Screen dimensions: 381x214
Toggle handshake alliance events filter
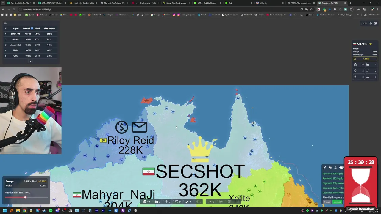click(341, 168)
